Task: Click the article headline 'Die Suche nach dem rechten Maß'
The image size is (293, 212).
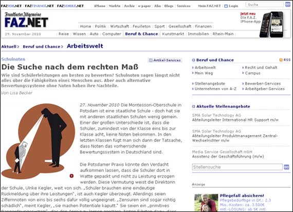Action: 70,67
